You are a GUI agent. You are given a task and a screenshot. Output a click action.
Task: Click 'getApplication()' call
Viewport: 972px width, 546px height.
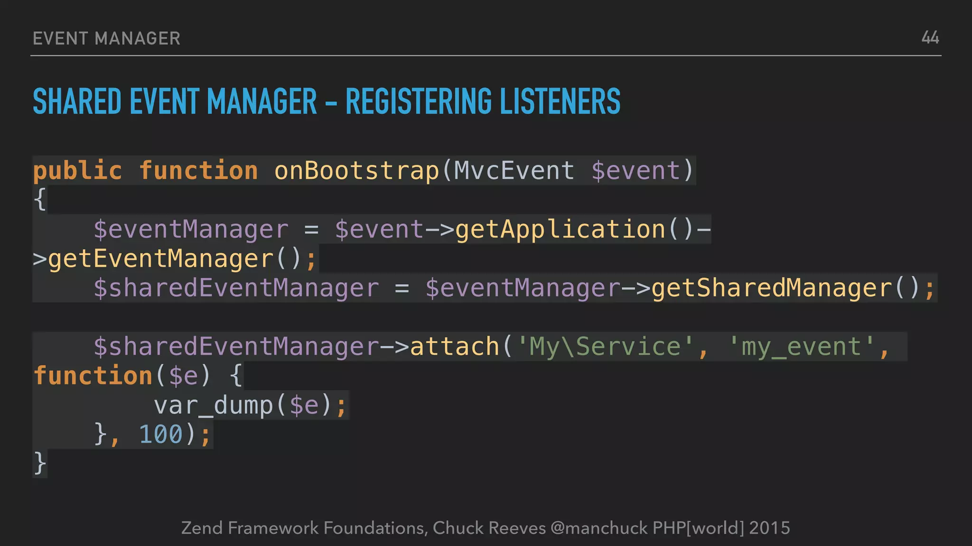click(x=575, y=229)
